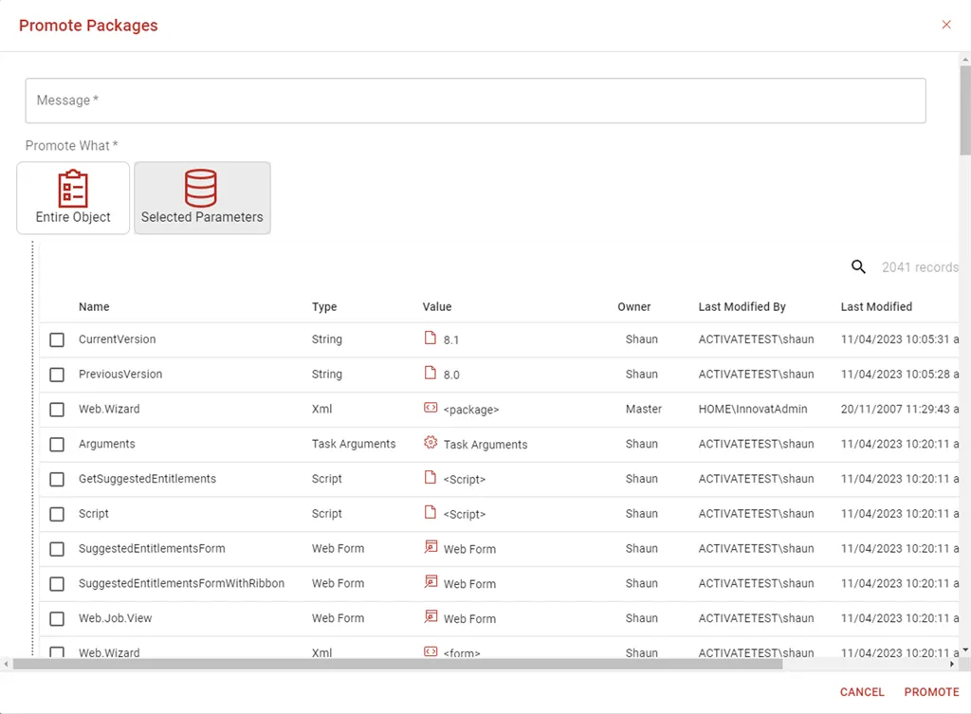The height and width of the screenshot is (714, 971).
Task: Click the Owner column header
Action: click(x=634, y=306)
